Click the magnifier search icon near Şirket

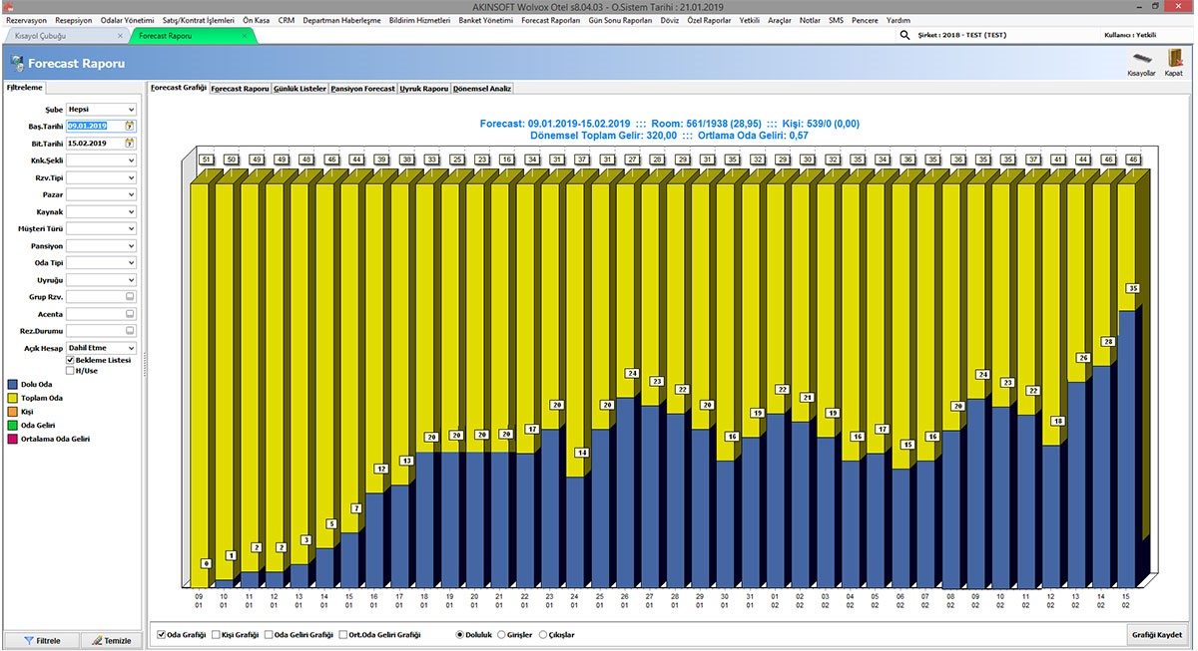[x=905, y=35]
